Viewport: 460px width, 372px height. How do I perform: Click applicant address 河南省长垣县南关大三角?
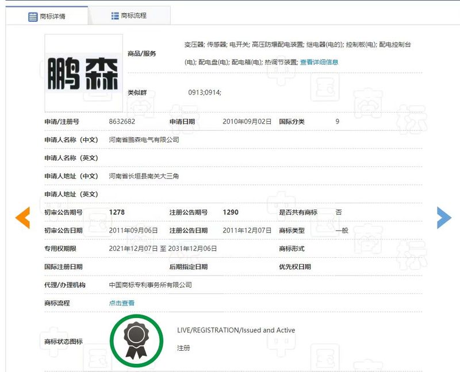click(144, 176)
